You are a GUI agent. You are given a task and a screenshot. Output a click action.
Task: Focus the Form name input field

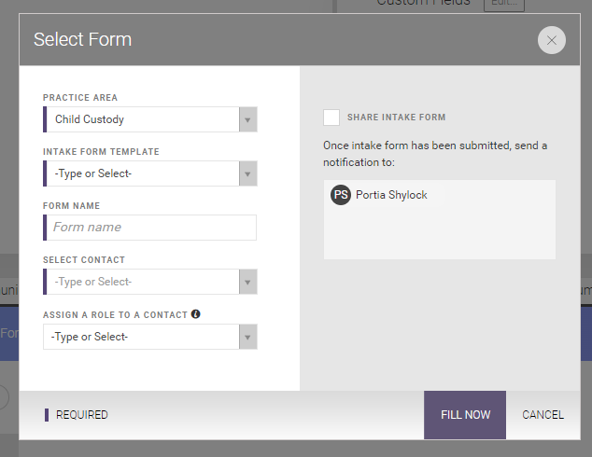[151, 228]
